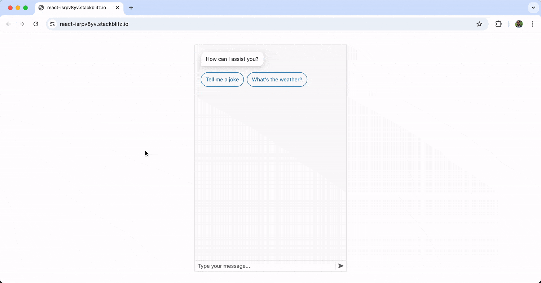The height and width of the screenshot is (283, 541).
Task: Reload the current page
Action: [x=36, y=24]
